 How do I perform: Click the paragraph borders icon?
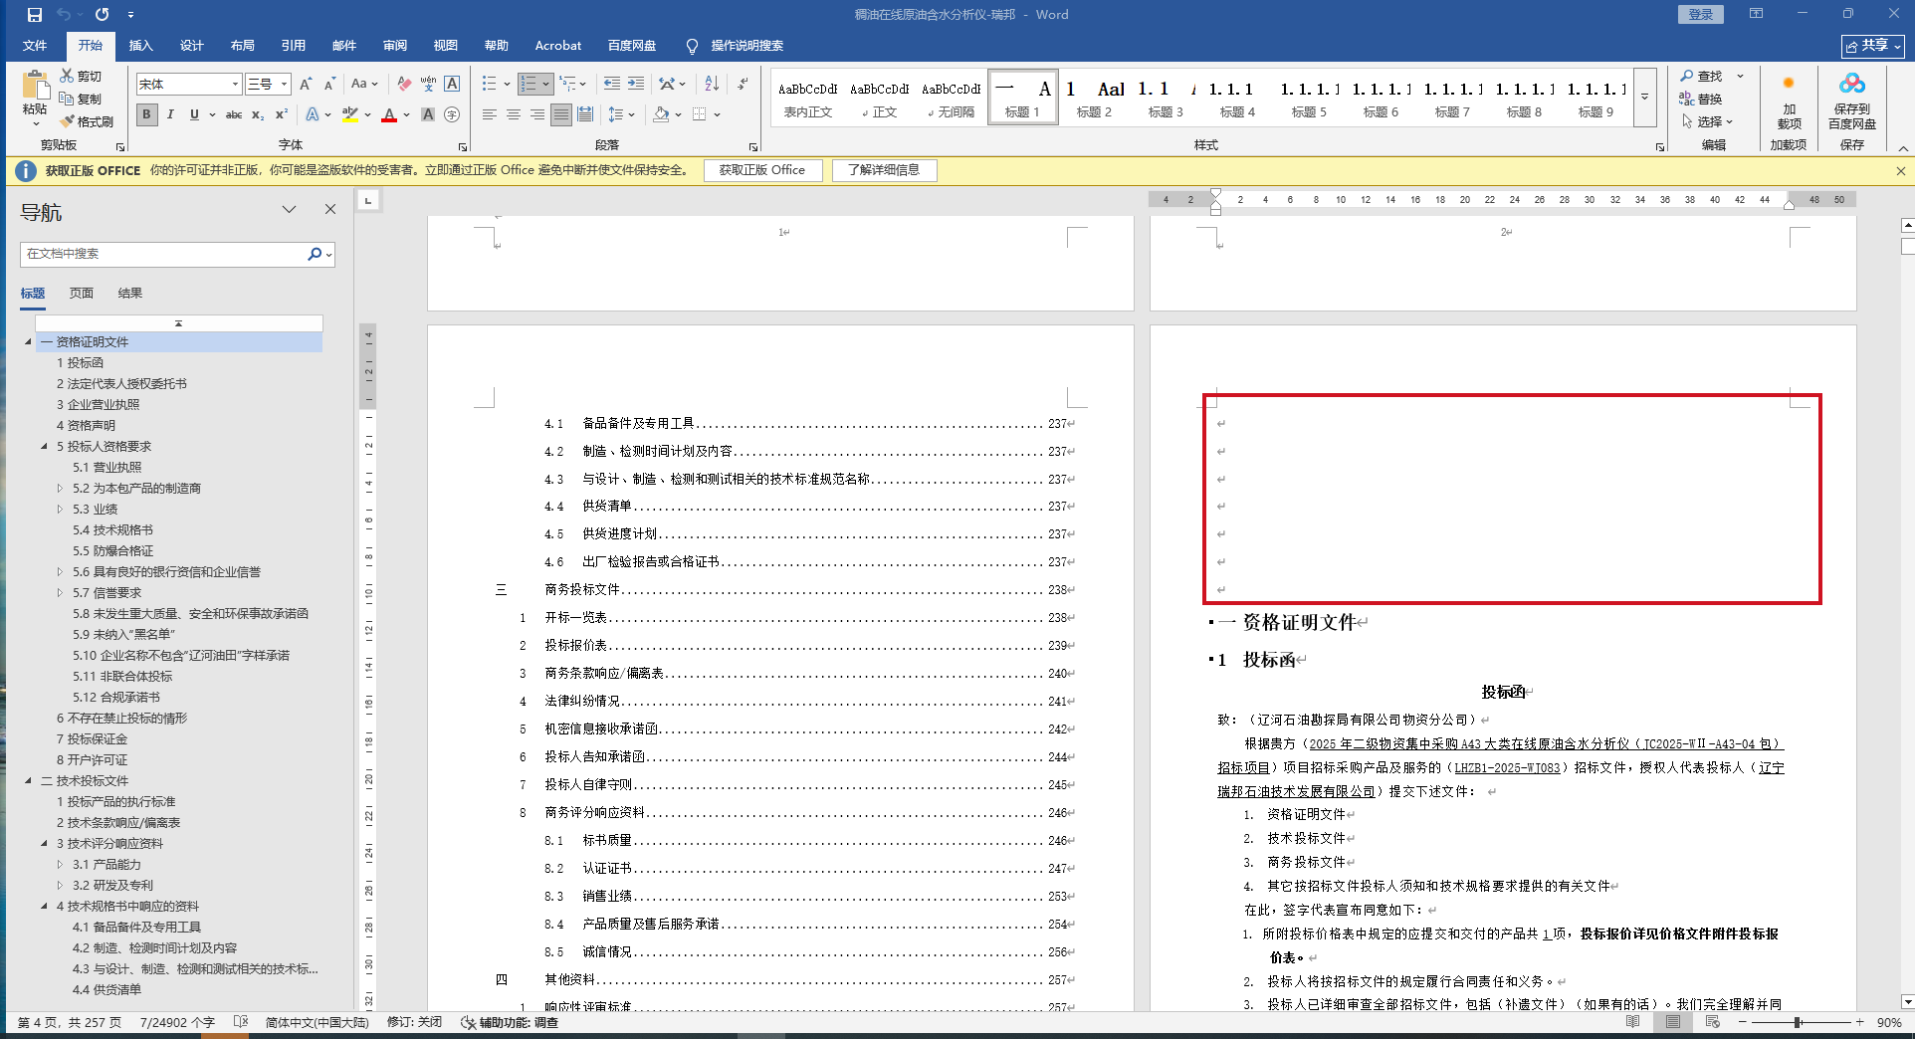pos(700,115)
